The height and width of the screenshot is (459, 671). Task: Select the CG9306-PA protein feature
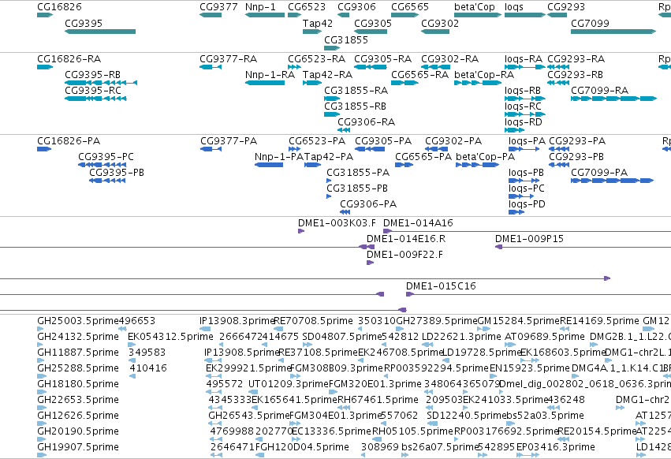345,212
